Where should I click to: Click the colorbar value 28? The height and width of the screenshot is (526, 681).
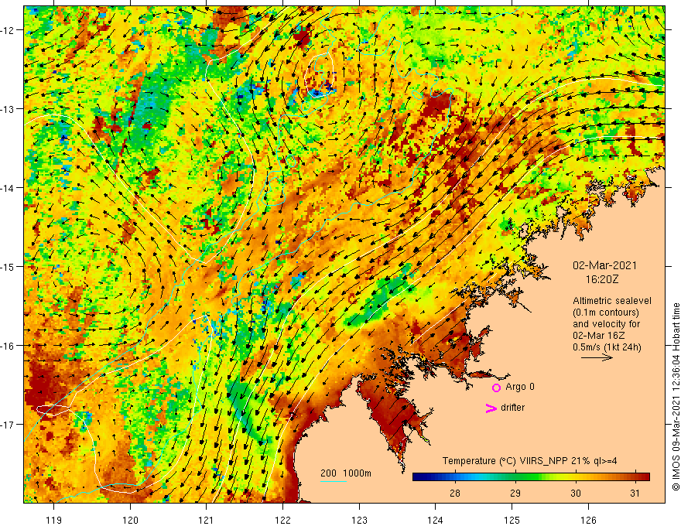tap(455, 493)
